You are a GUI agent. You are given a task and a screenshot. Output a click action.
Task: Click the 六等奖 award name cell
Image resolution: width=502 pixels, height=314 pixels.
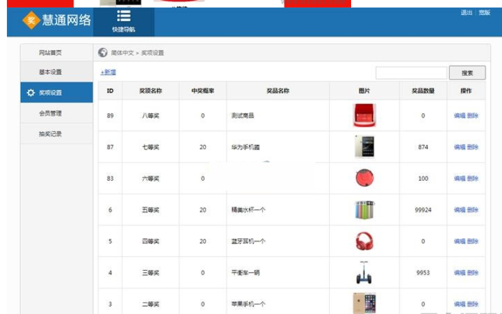coord(150,179)
